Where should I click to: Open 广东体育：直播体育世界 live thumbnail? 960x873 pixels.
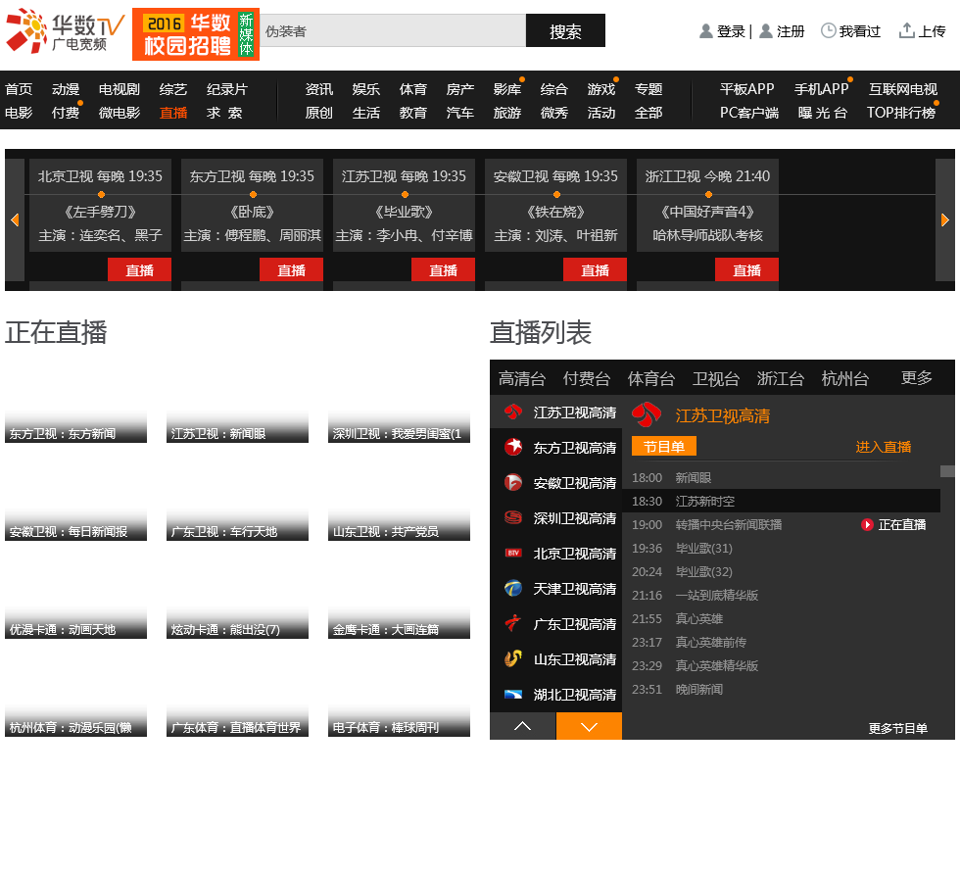pos(237,697)
